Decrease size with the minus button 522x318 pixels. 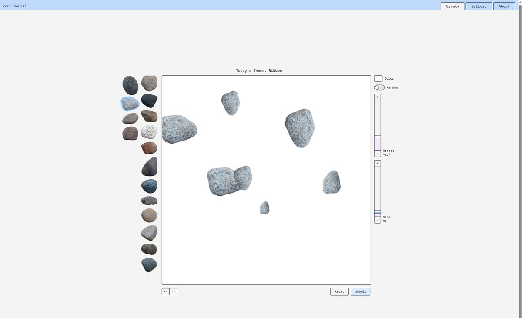[377, 220]
